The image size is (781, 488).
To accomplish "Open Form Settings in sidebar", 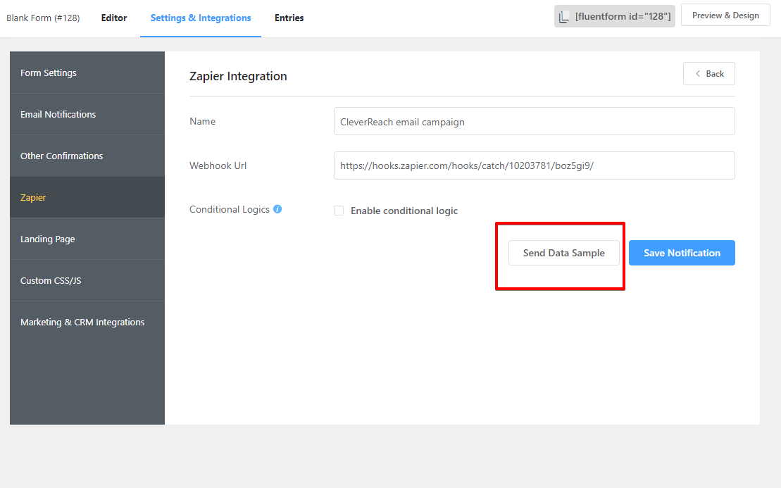I will pyautogui.click(x=87, y=73).
